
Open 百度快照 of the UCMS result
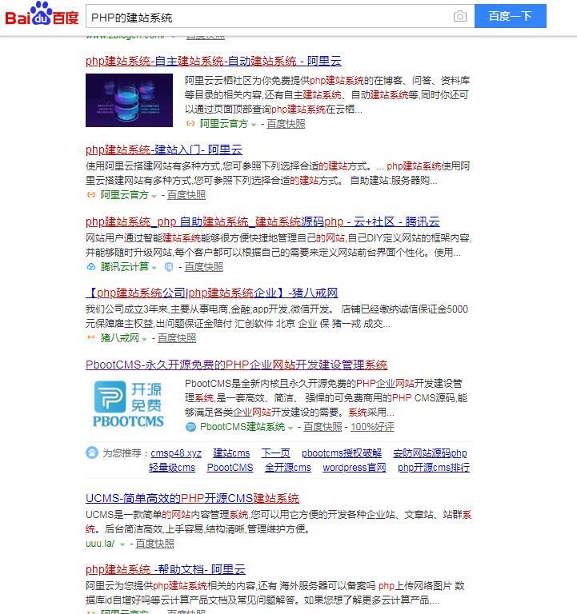click(154, 544)
